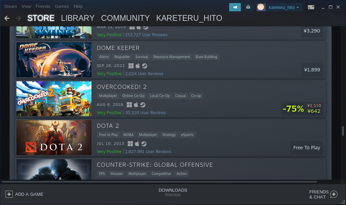The width and height of the screenshot is (346, 205).
Task: Go forward with the forward arrow
Action: pos(18,18)
